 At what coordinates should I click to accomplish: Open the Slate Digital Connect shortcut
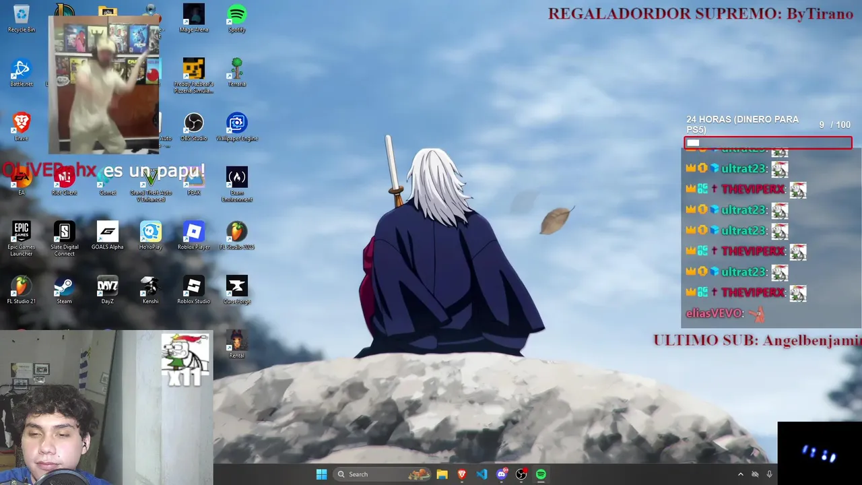point(65,239)
